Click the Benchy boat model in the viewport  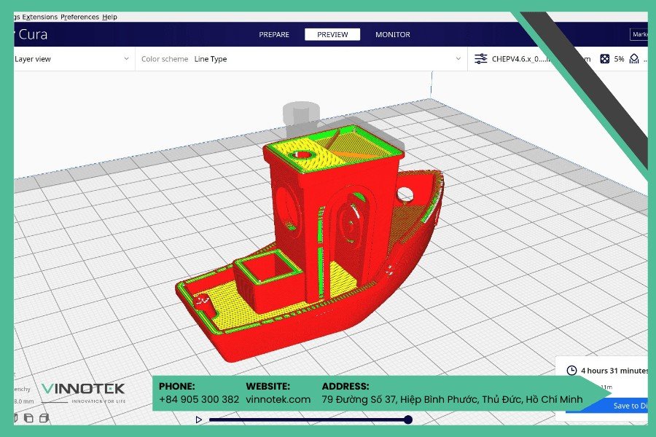click(313, 240)
